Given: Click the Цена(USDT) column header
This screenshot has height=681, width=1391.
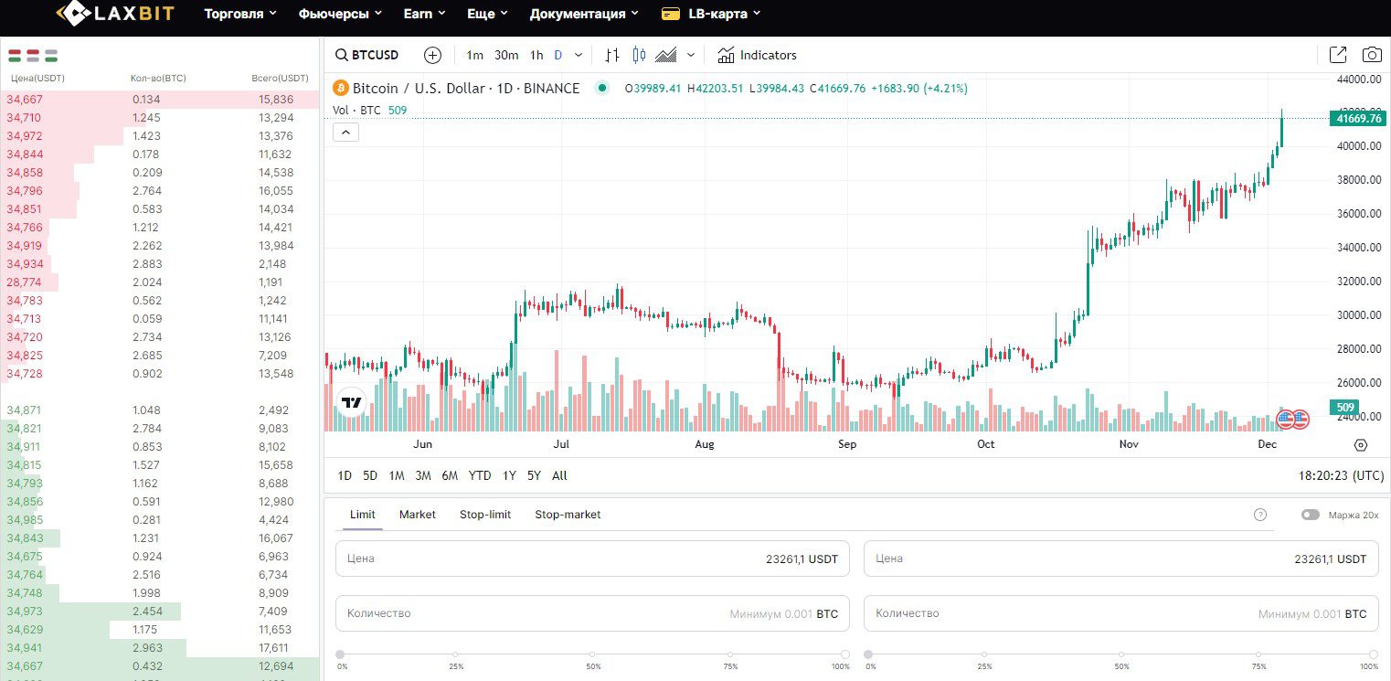Looking at the screenshot, I should (37, 79).
